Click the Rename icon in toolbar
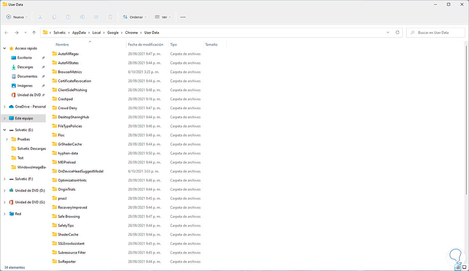469x271 pixels. pyautogui.click(x=82, y=17)
